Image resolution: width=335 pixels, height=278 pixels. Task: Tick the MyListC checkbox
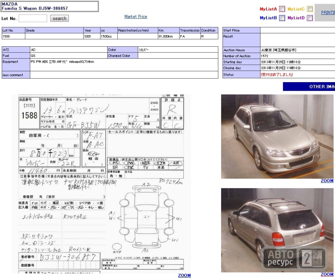click(x=310, y=9)
